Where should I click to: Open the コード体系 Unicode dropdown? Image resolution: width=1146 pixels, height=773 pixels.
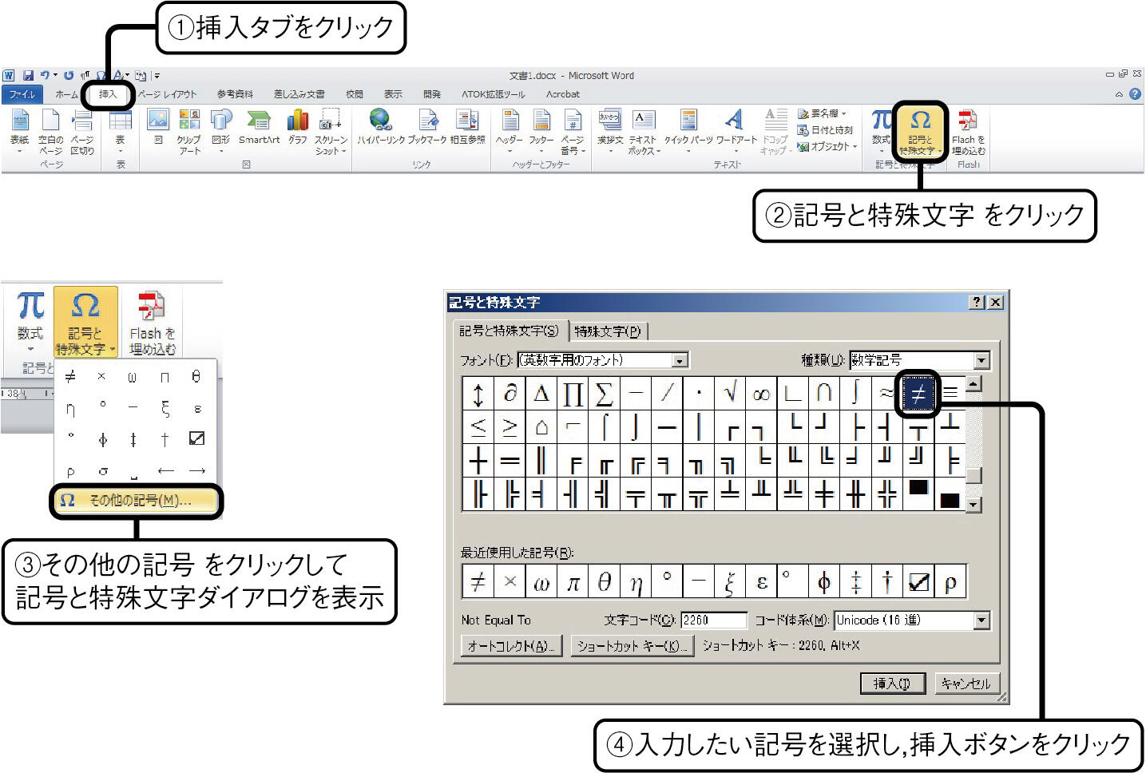[981, 620]
